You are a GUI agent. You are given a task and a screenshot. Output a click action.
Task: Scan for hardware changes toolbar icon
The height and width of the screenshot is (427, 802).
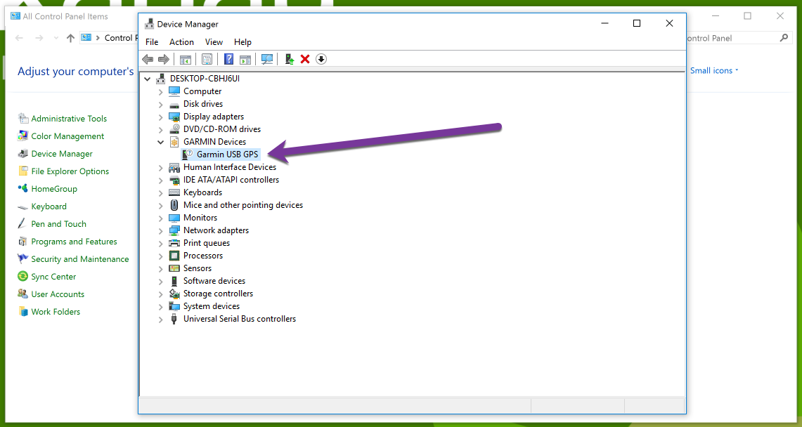tap(267, 59)
